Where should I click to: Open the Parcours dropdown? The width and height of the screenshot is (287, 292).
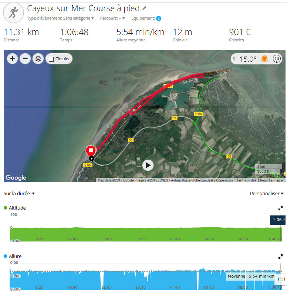(112, 18)
